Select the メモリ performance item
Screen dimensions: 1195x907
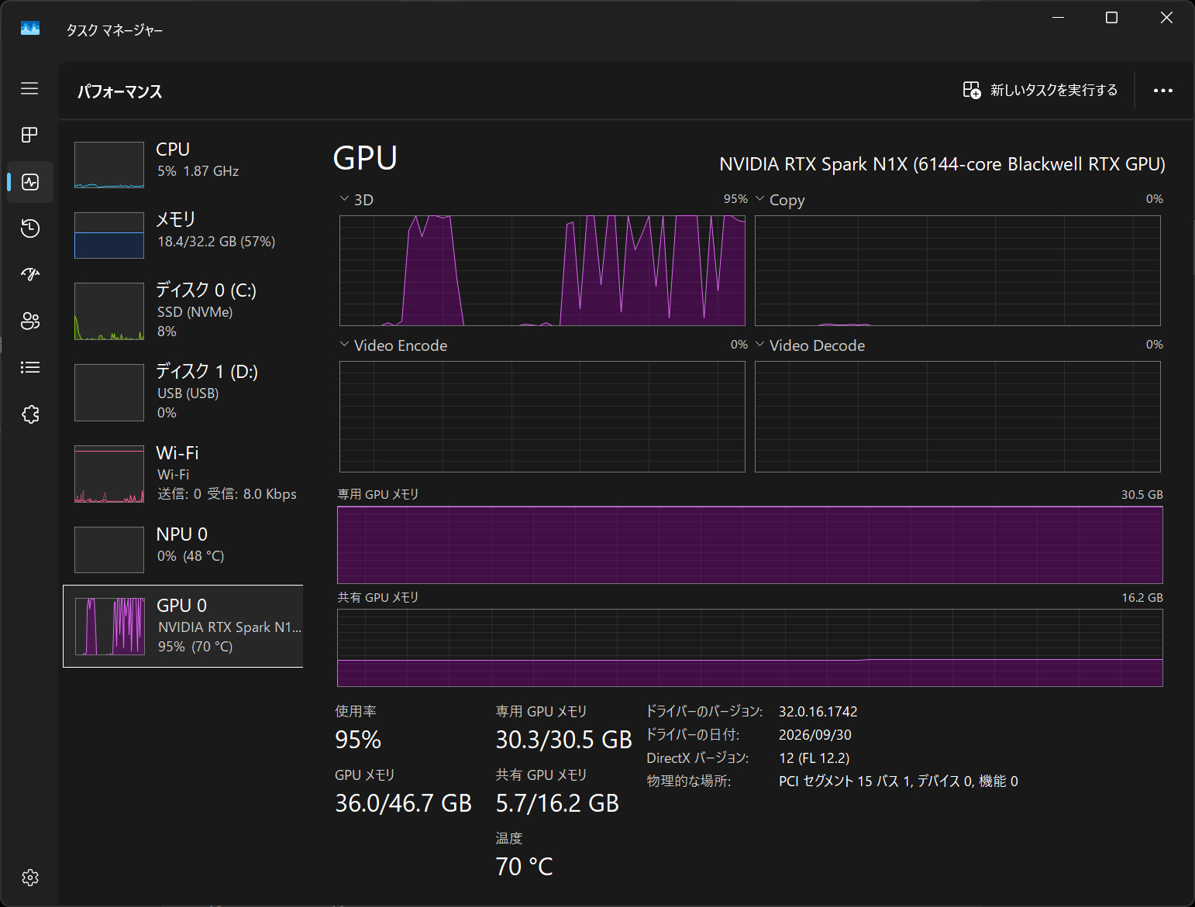[183, 235]
